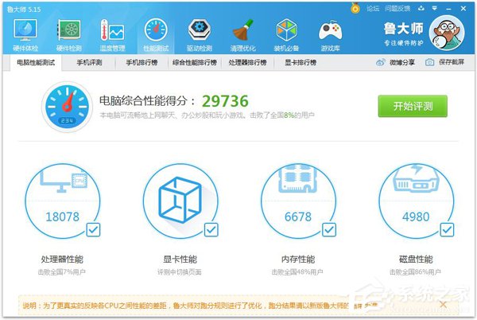Toggle the 内存性能 checkbox
The image size is (477, 320).
[x=329, y=230]
